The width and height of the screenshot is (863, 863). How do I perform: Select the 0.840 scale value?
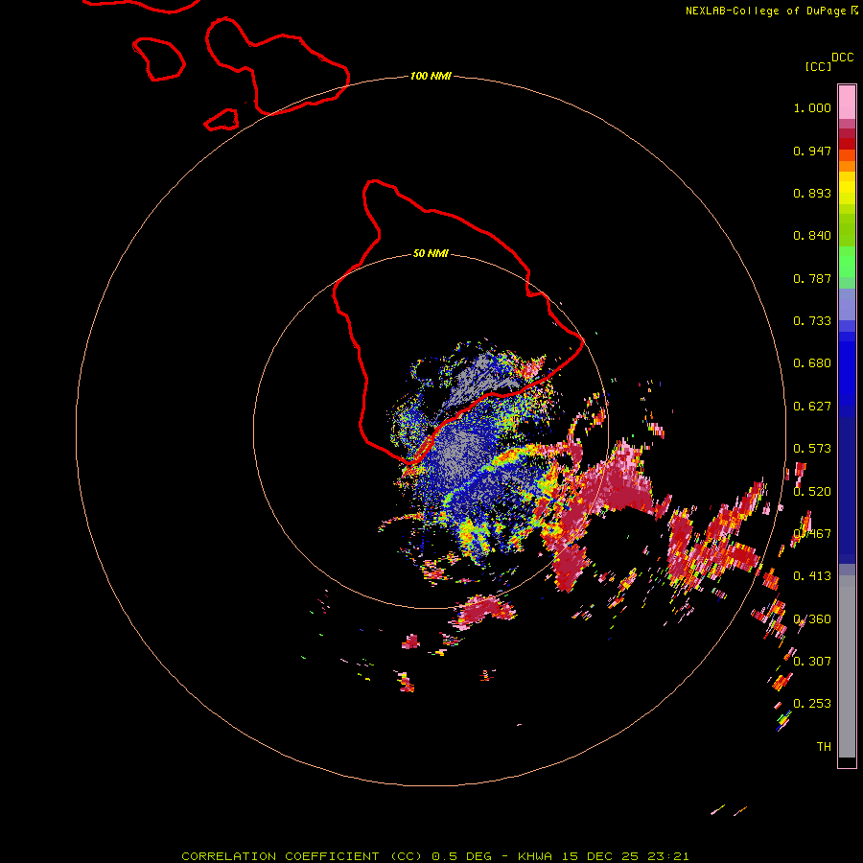pos(812,236)
